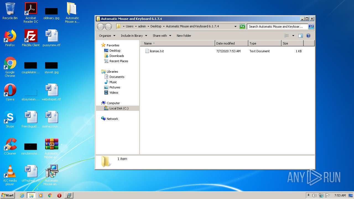The width and height of the screenshot is (354, 199).
Task: Select the pussynew.rtf desktop file
Action: [x=51, y=38]
